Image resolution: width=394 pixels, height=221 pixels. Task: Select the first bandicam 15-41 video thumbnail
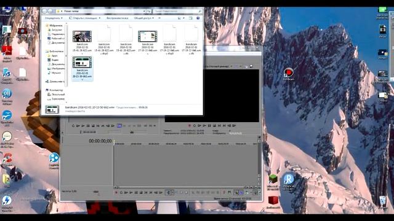(82, 37)
